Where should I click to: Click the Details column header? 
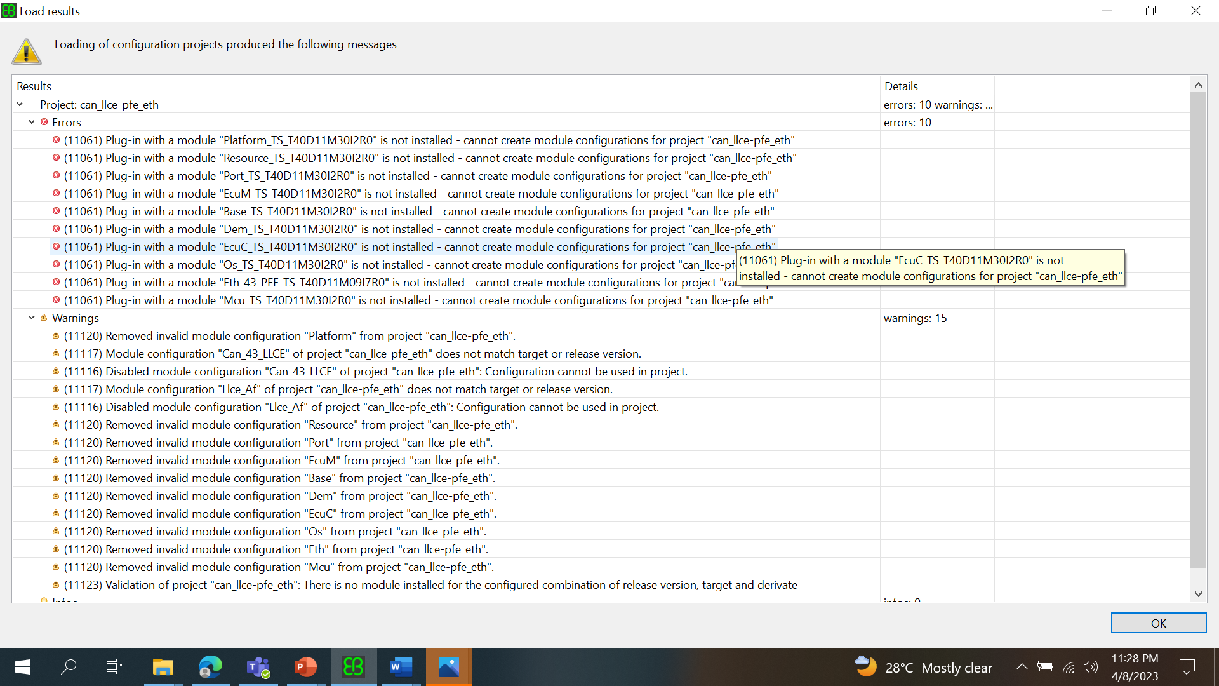point(901,86)
